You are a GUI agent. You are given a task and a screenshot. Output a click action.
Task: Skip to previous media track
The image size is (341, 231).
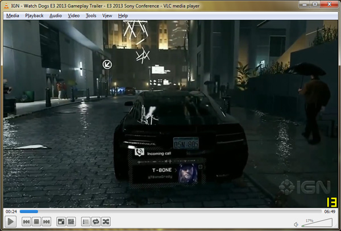pyautogui.click(x=26, y=222)
